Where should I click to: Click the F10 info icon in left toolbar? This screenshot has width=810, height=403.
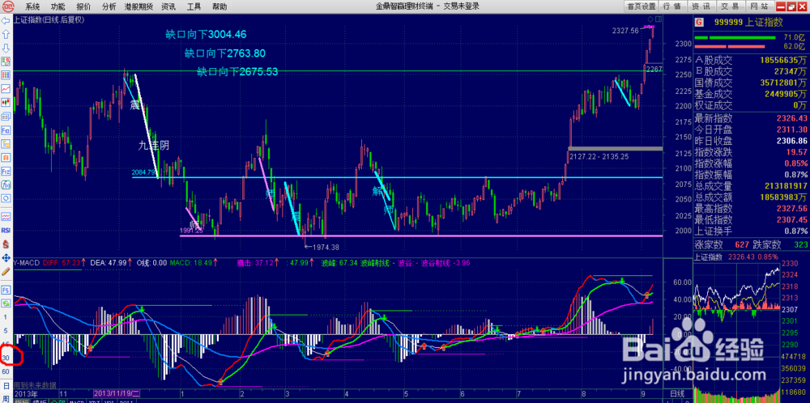6,129
